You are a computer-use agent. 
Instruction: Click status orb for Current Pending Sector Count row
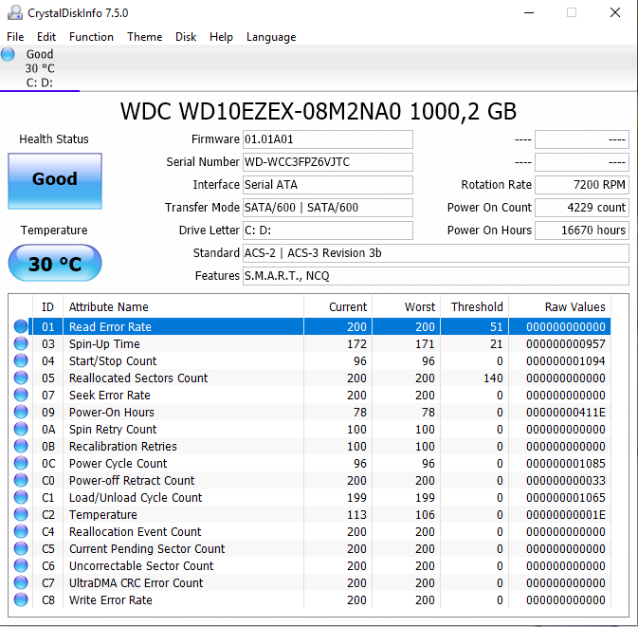point(21,549)
